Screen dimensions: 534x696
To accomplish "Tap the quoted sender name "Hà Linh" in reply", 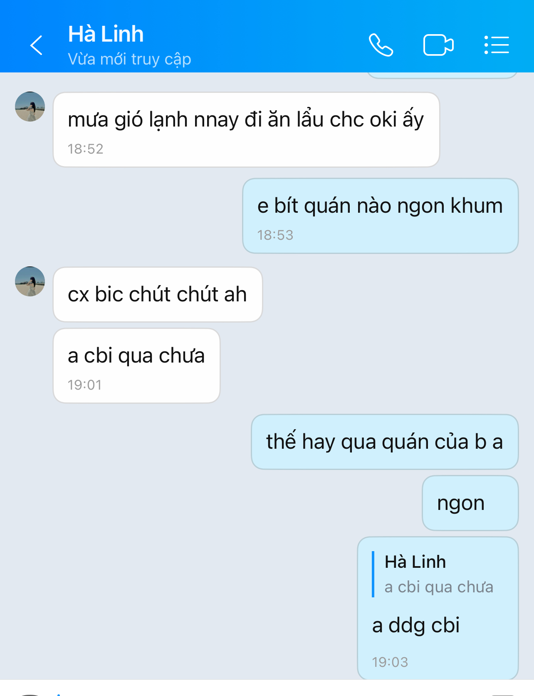I will 415,562.
